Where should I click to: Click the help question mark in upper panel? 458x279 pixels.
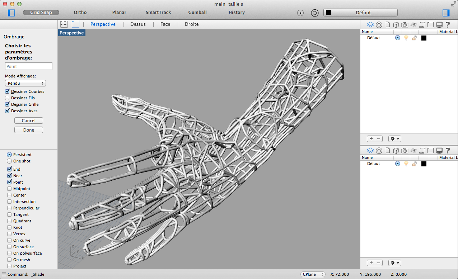click(x=448, y=25)
